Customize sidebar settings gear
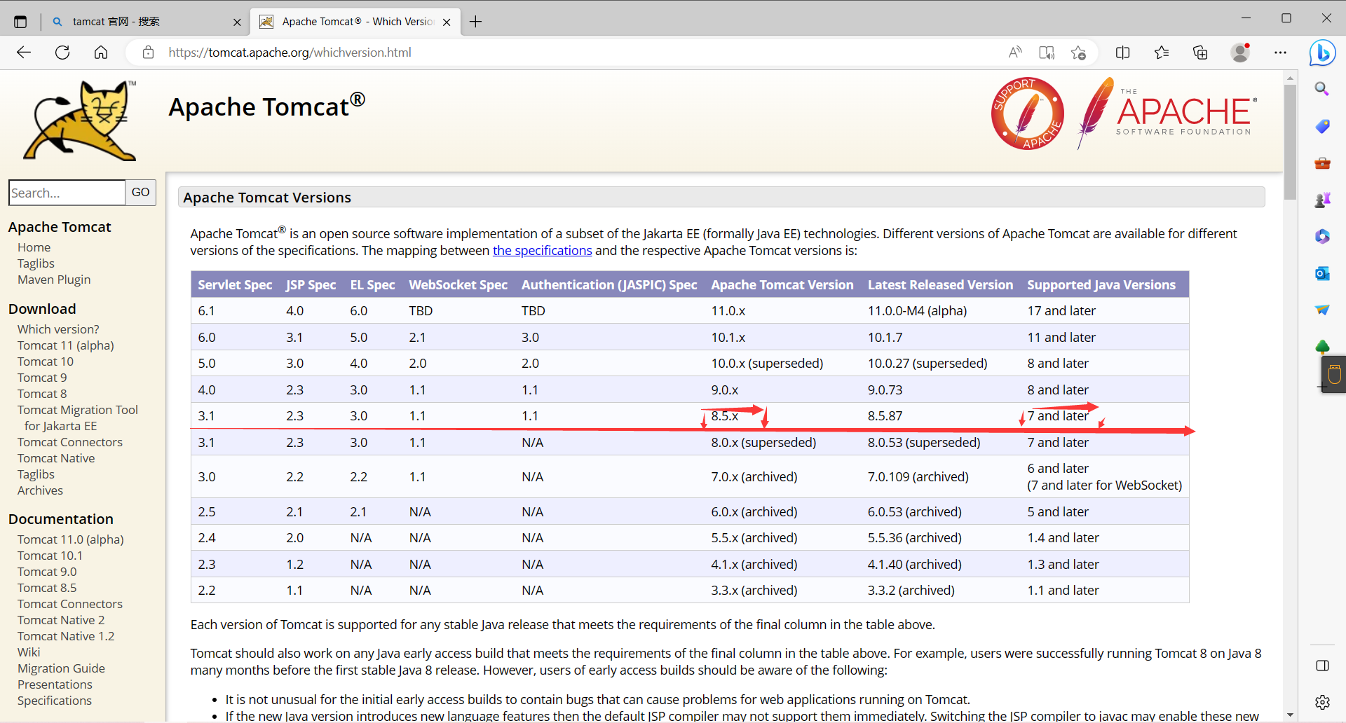Image resolution: width=1346 pixels, height=723 pixels. 1322,702
